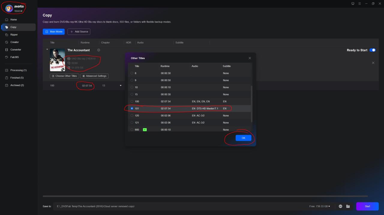Close the Other Titles dialog

click(250, 58)
